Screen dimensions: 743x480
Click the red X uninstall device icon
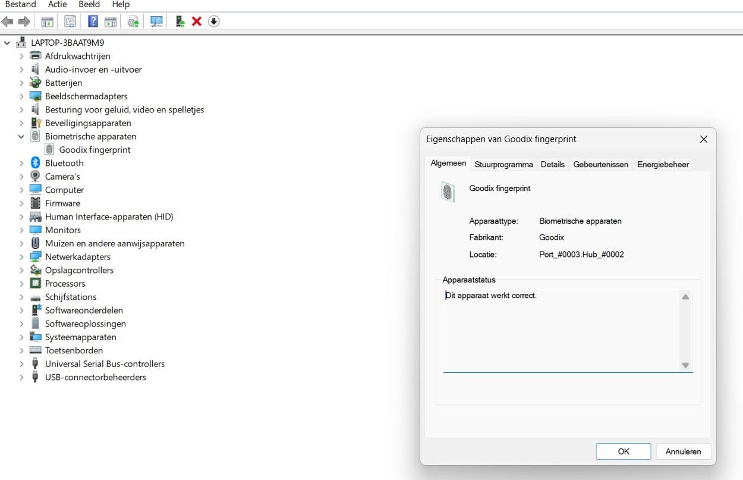pyautogui.click(x=197, y=22)
